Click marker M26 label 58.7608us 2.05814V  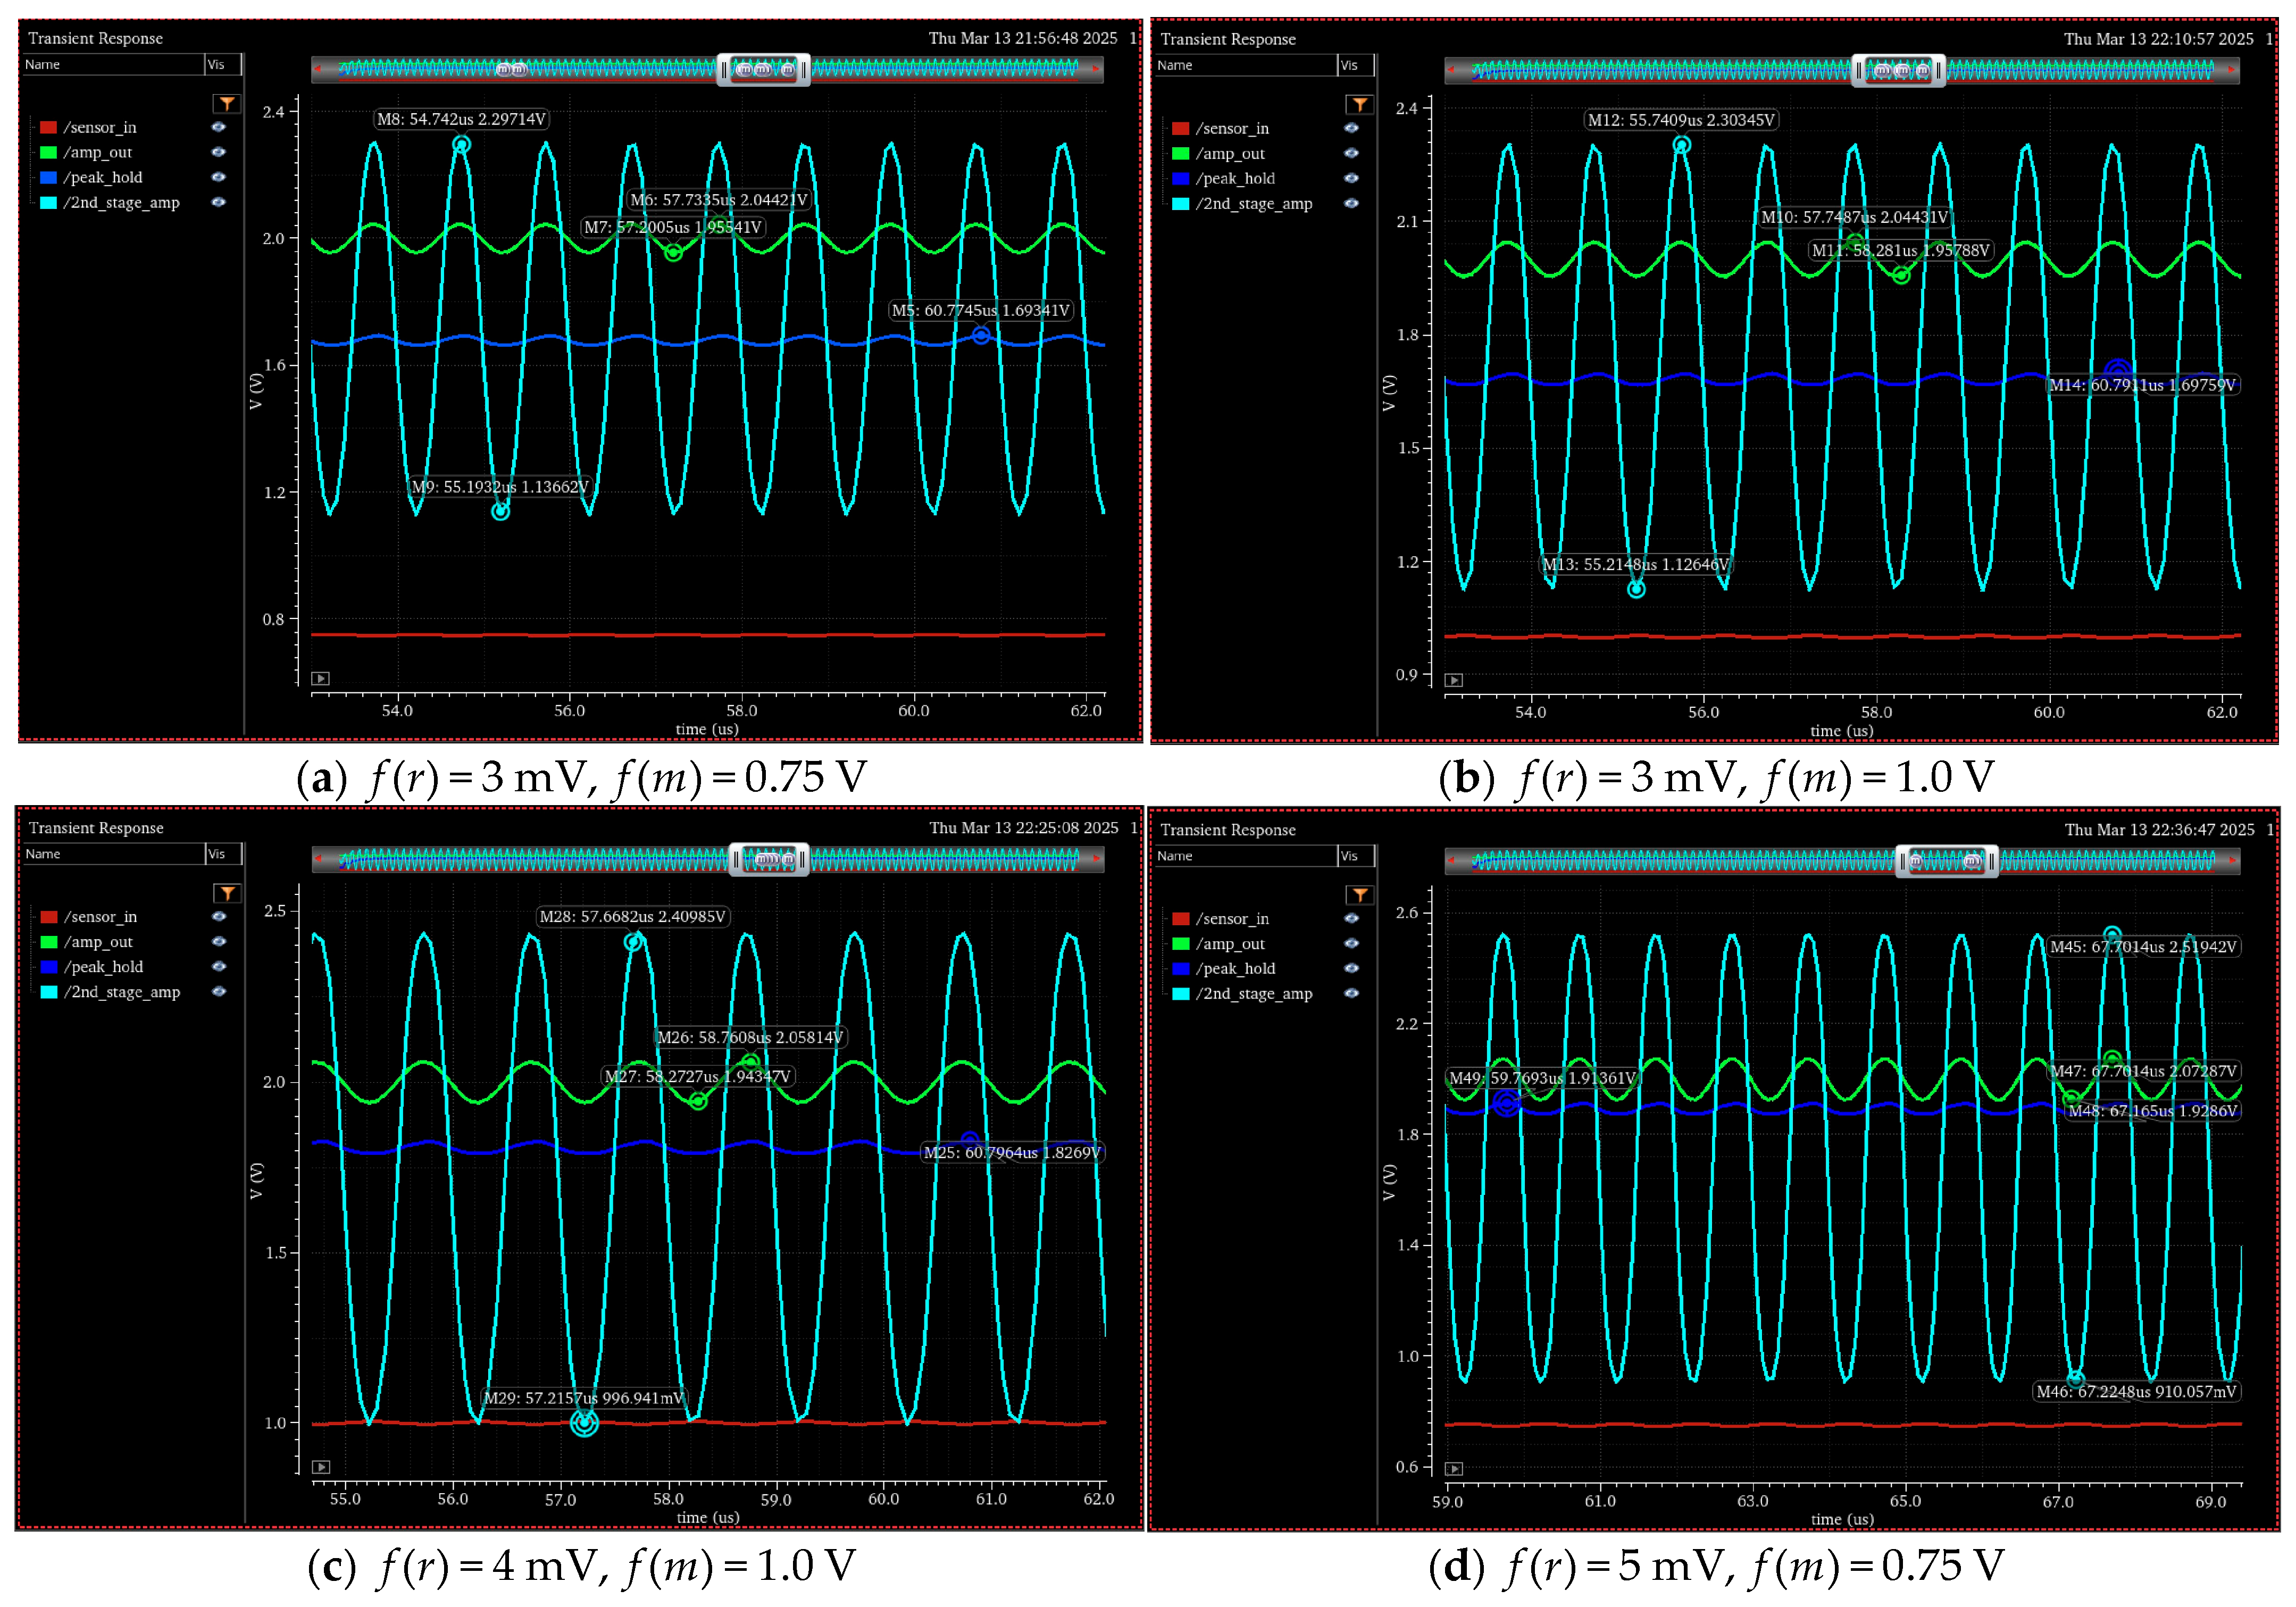(750, 1037)
